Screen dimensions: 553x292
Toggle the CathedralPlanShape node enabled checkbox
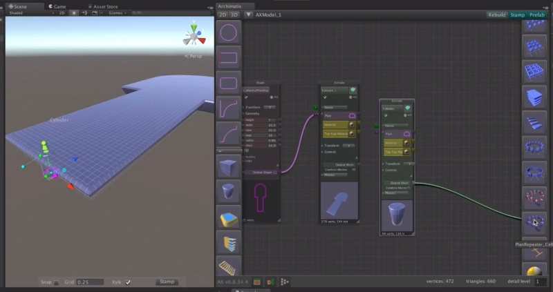point(246,97)
